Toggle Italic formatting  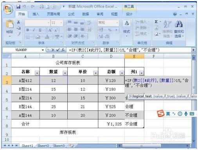pos(34,30)
